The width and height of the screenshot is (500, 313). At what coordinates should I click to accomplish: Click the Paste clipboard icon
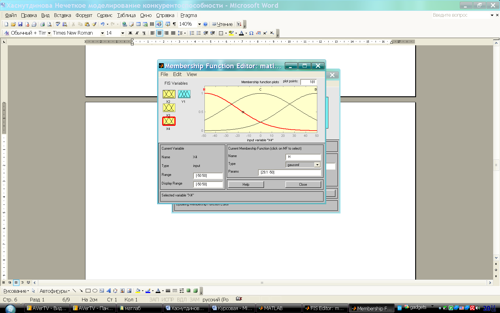[x=87, y=24]
